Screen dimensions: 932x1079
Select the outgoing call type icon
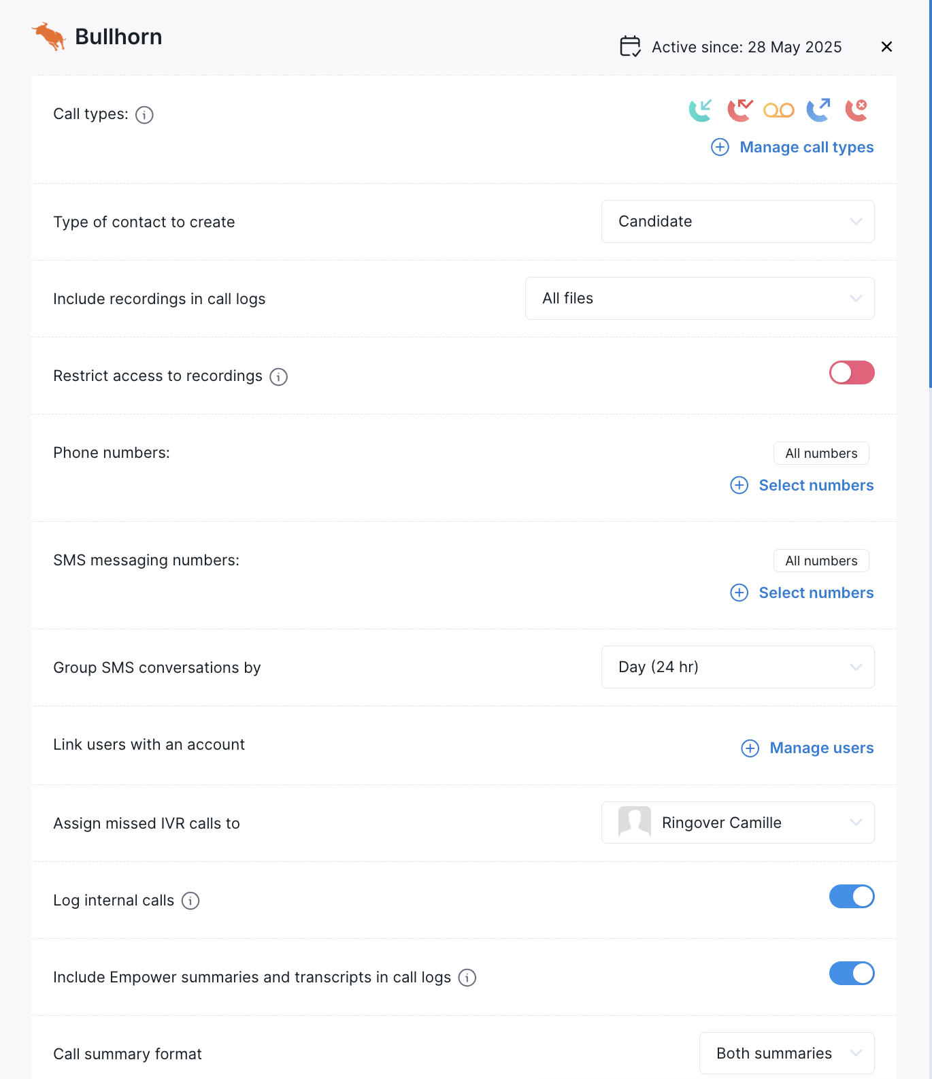(x=818, y=110)
